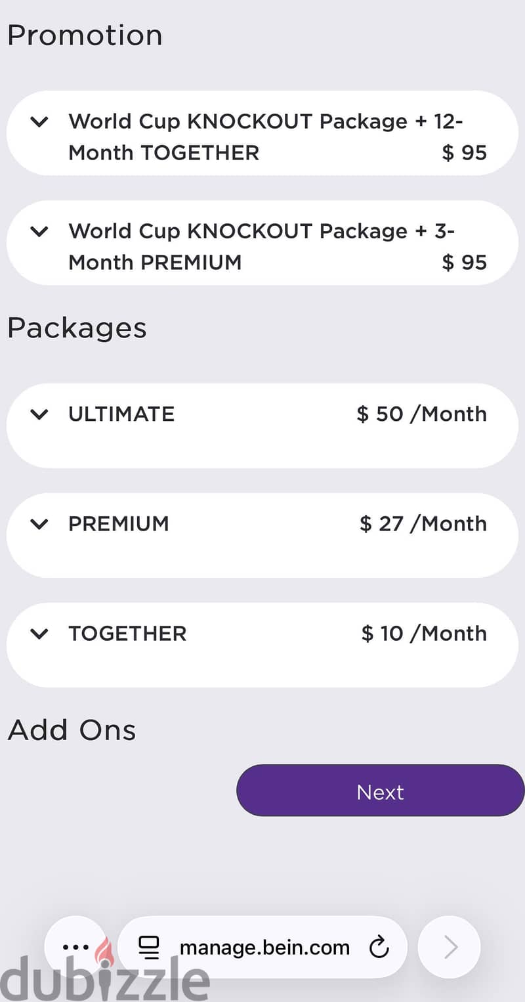Image resolution: width=525 pixels, height=1002 pixels.
Task: Choose the PREMIUM package label
Action: [119, 524]
